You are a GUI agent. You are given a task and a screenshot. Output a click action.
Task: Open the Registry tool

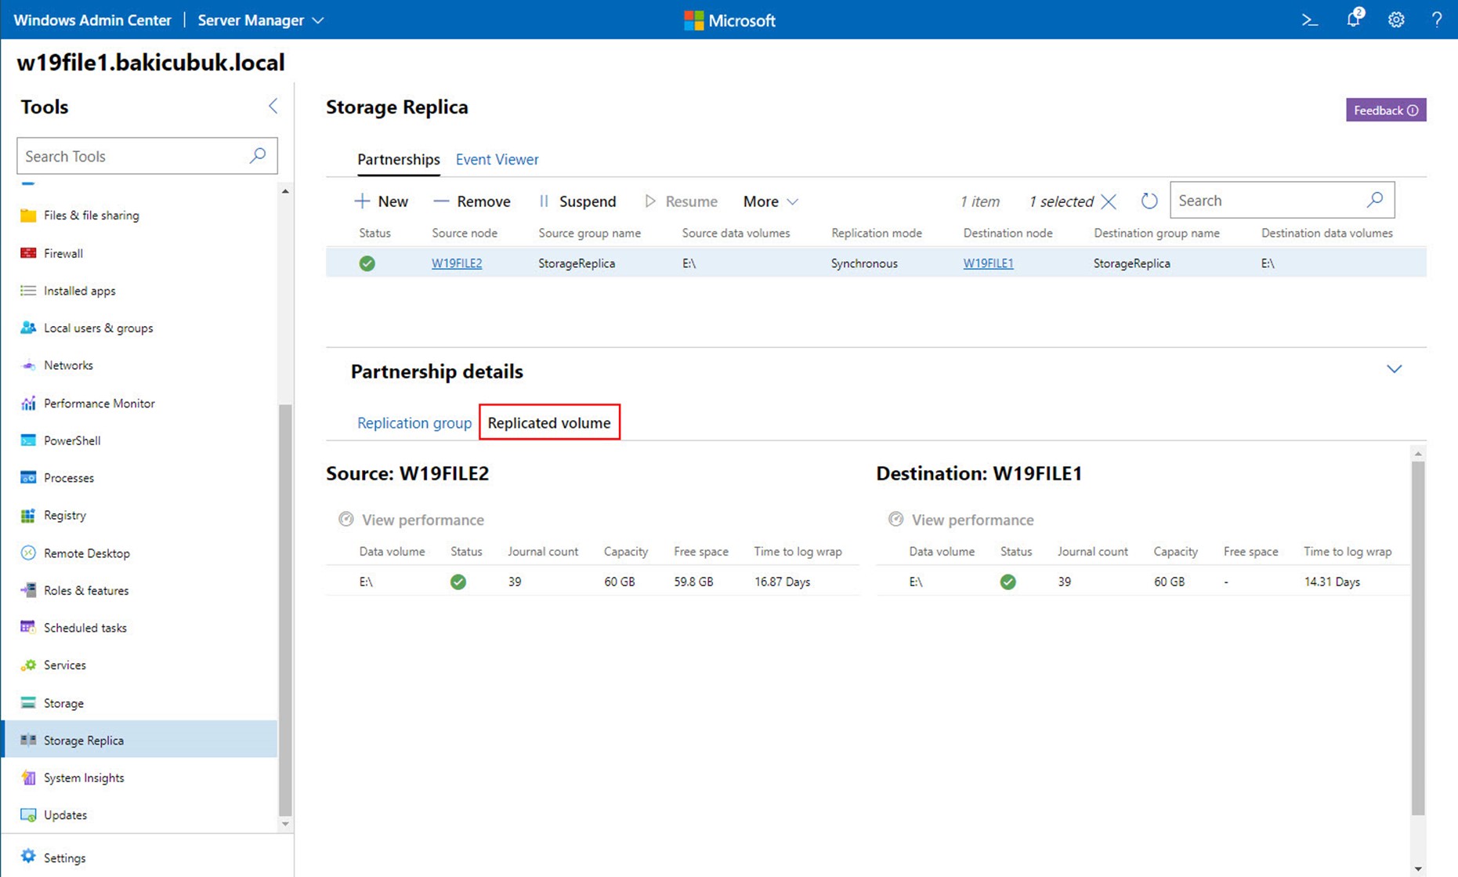coord(65,516)
